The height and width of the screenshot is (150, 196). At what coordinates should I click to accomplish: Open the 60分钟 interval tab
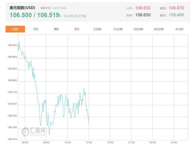159,29
